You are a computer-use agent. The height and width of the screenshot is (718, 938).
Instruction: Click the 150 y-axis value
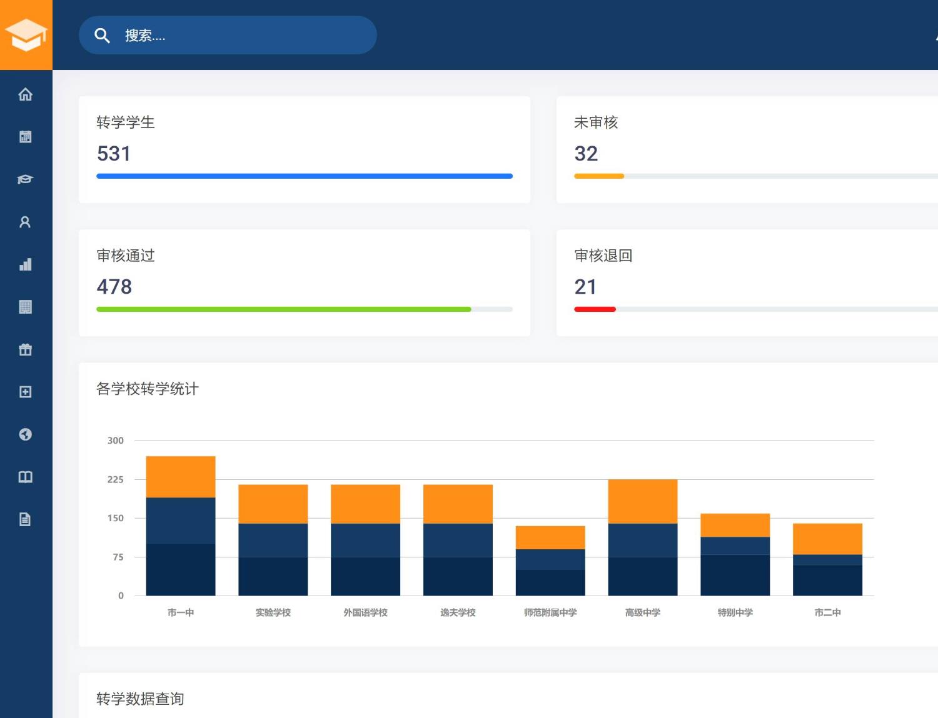click(x=116, y=518)
